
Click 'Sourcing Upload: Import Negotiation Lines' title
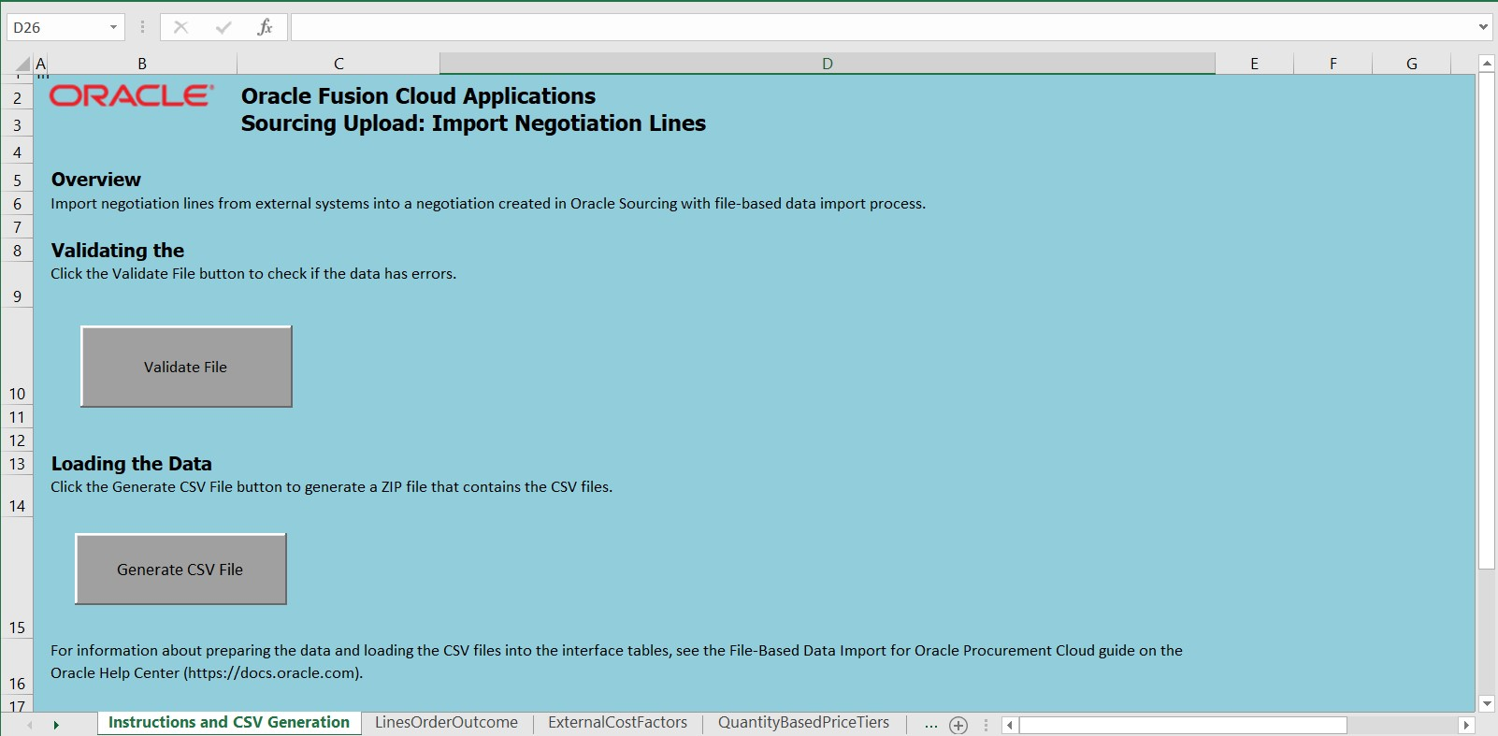(x=473, y=123)
